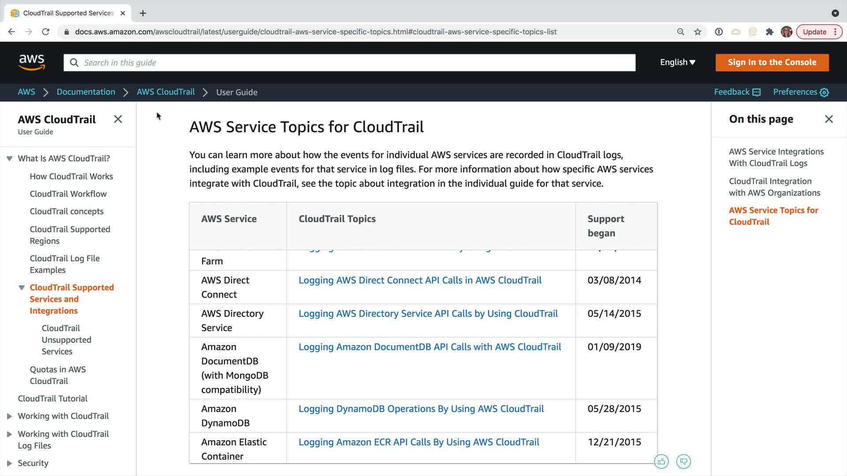Open Logging DynamoDB Operations link
The height and width of the screenshot is (476, 847).
tap(421, 409)
